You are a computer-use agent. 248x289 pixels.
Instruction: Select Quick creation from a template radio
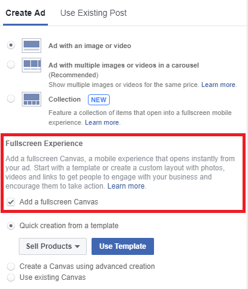(11, 226)
